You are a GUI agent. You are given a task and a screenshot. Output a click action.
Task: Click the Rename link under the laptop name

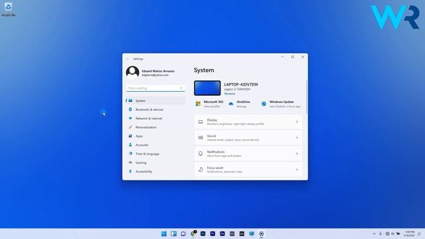tap(230, 94)
